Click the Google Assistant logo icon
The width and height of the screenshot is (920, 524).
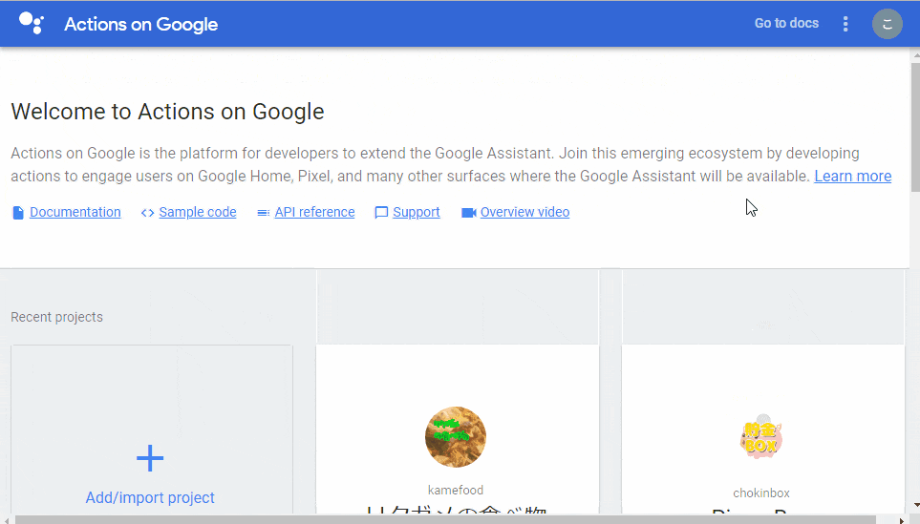(x=32, y=24)
